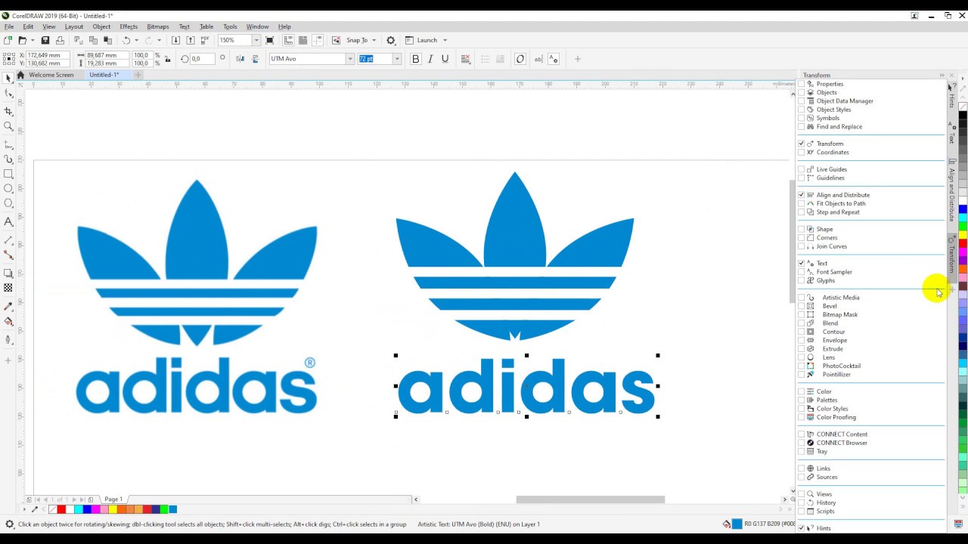Viewport: 968px width, 544px height.
Task: Select the Transparency checkerboard tool
Action: pos(8,288)
